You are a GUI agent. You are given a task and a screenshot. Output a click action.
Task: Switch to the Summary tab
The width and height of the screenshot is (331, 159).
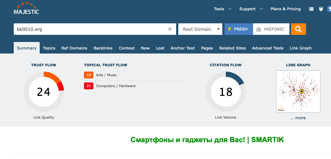coord(27,48)
